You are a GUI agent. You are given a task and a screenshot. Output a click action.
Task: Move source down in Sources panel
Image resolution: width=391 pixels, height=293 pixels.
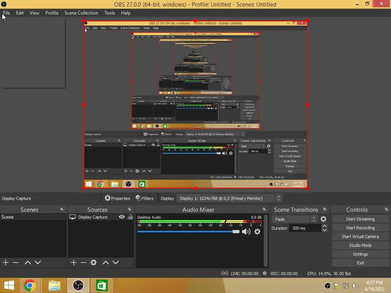tap(115, 262)
